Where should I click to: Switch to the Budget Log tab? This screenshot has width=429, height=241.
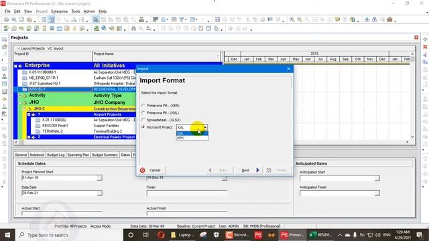pos(56,155)
